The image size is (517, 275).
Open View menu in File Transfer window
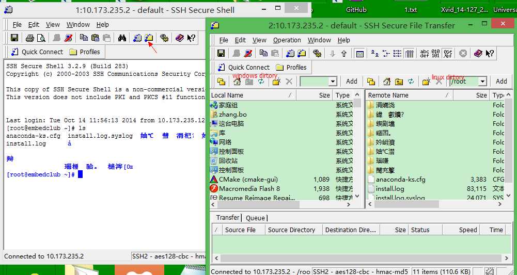(259, 40)
